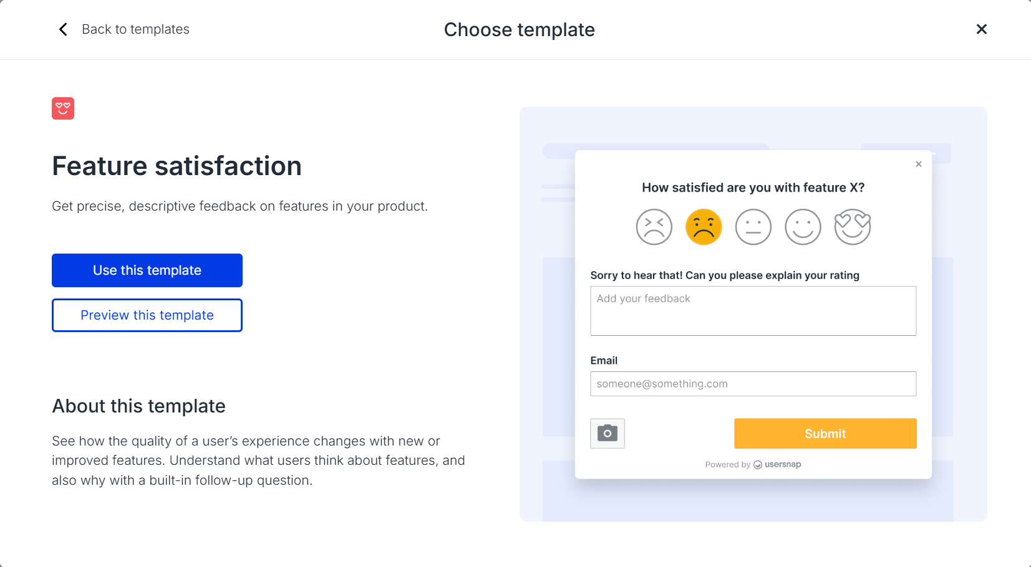Click Use this template button
Viewport: 1031px width, 567px height.
(x=147, y=270)
